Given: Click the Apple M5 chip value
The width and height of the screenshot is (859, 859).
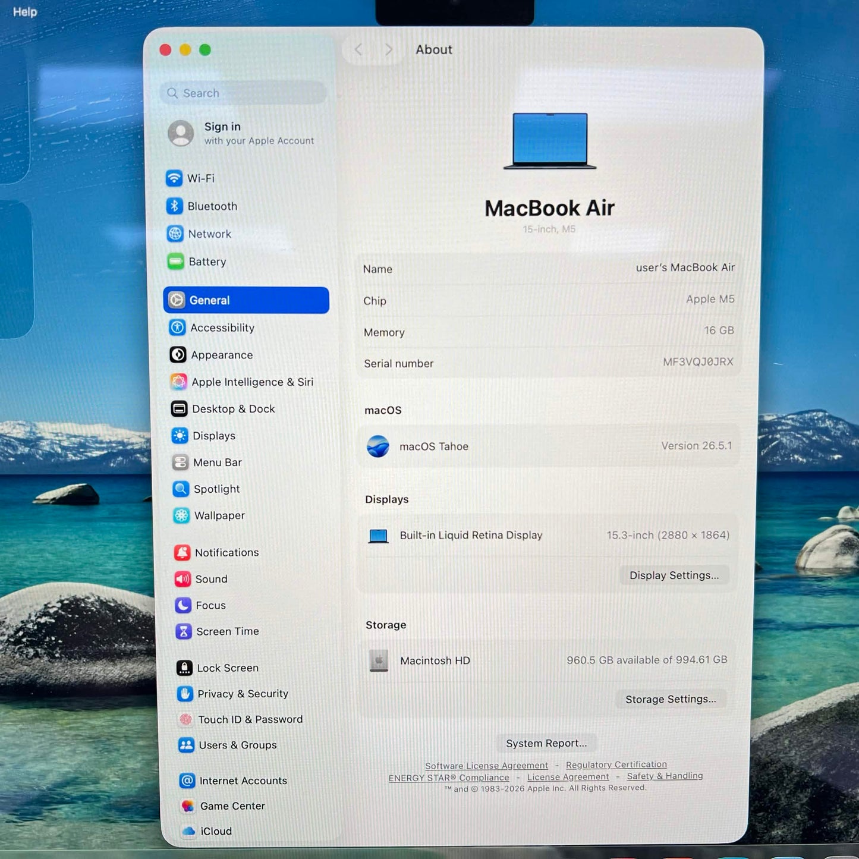Looking at the screenshot, I should click(x=710, y=299).
